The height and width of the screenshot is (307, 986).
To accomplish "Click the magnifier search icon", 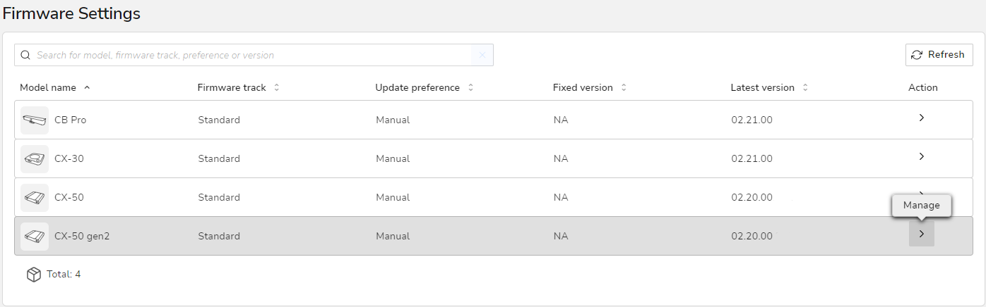I will click(25, 55).
